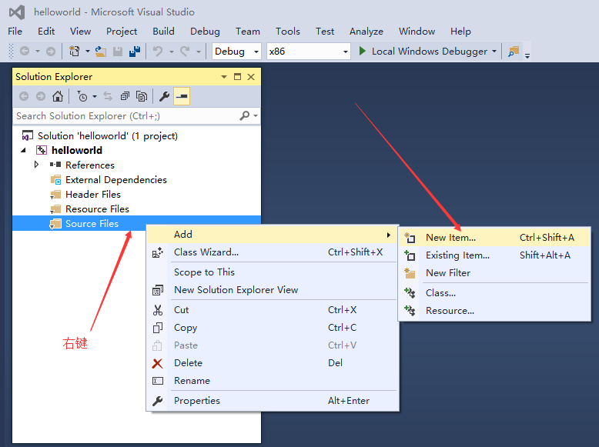The image size is (599, 447).
Task: Click Collapse All icon in Solution Explorer
Action: point(125,96)
